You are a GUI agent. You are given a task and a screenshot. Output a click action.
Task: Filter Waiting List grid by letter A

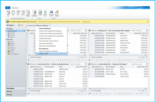coord(94,60)
